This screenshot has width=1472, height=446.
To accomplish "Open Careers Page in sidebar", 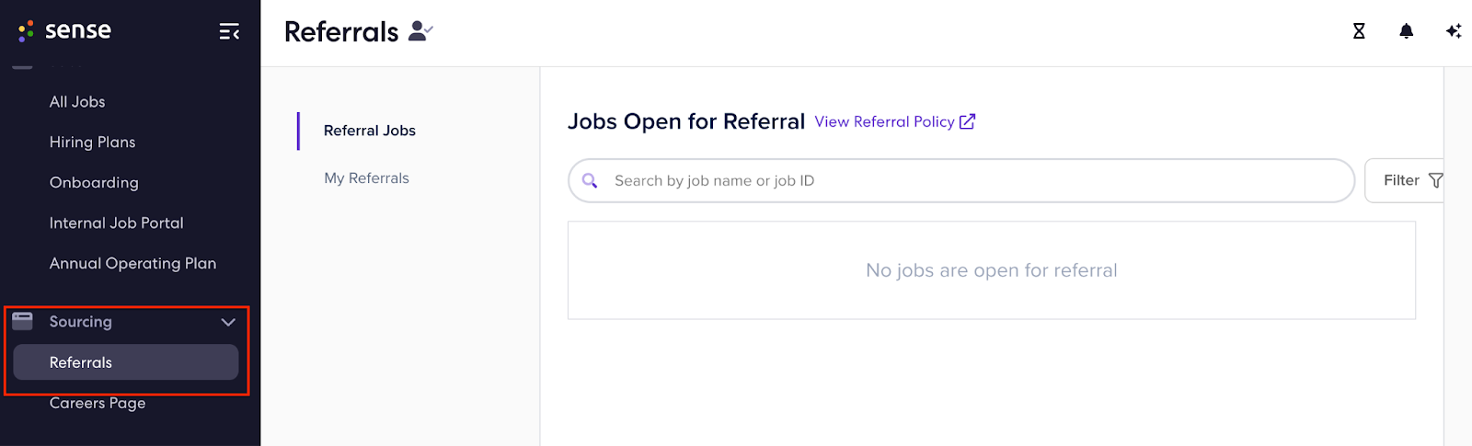I will pyautogui.click(x=98, y=403).
